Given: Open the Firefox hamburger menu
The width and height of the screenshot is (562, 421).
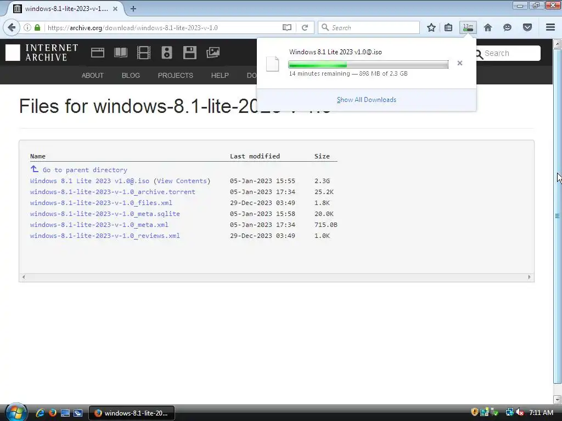Looking at the screenshot, I should pos(550,27).
